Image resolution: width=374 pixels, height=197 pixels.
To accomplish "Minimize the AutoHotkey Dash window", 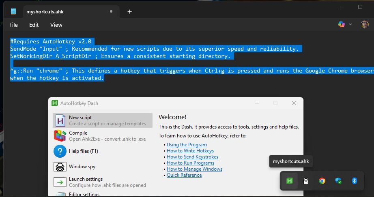I will [x=257, y=103].
